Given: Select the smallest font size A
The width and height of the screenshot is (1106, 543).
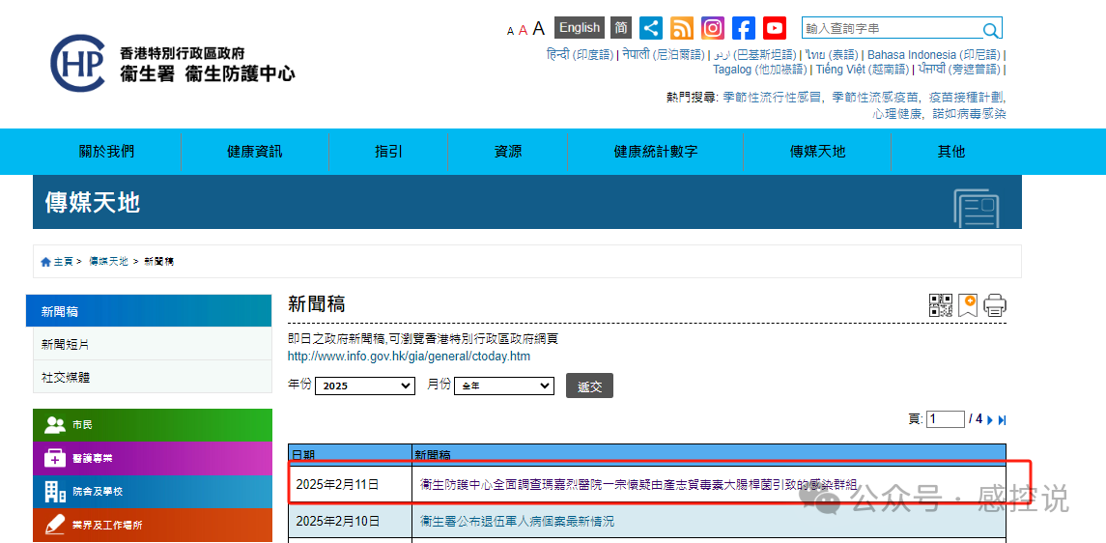Looking at the screenshot, I should coord(510,30).
